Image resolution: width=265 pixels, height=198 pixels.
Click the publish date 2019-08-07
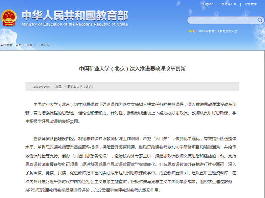42,87
